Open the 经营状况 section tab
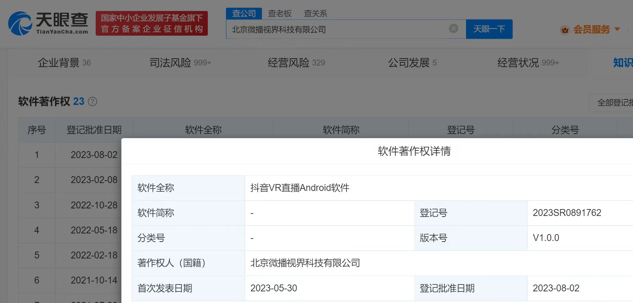This screenshot has height=303, width=633. [x=528, y=63]
